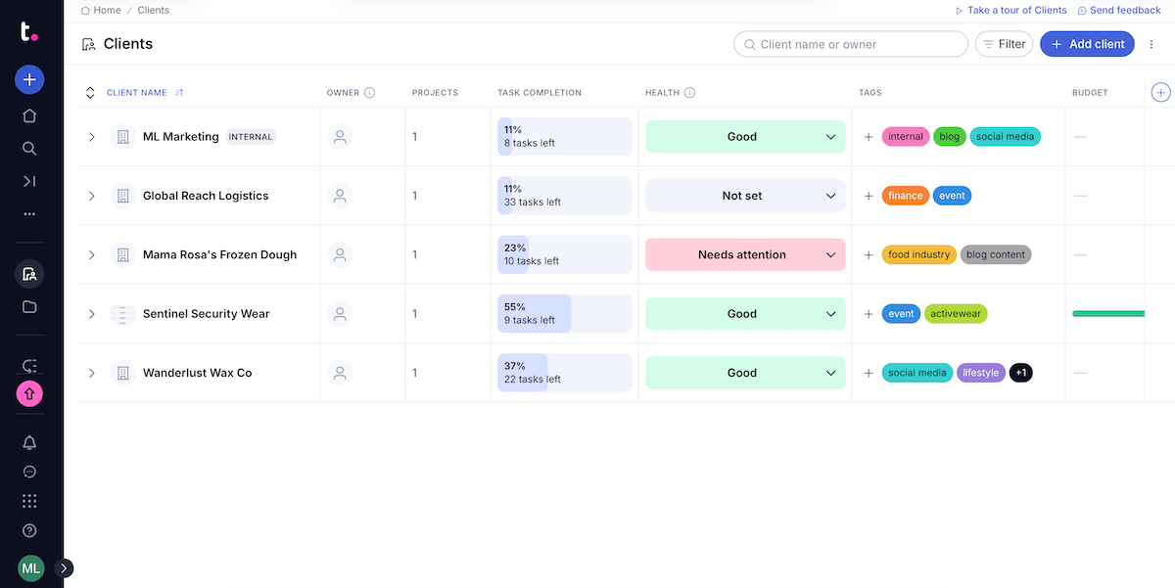Select the Projects folder icon
Viewport: 1175px width, 588px height.
tap(29, 305)
